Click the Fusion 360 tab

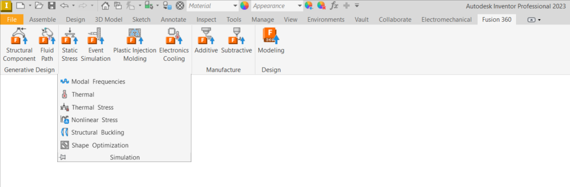pyautogui.click(x=497, y=20)
